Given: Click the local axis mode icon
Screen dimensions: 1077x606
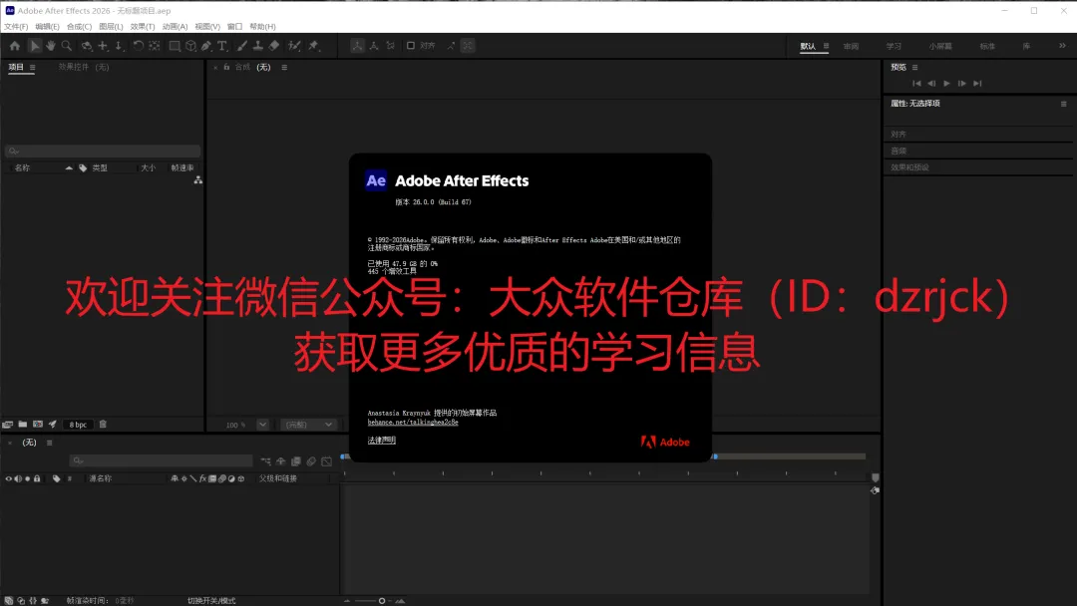Looking at the screenshot, I should click(357, 46).
